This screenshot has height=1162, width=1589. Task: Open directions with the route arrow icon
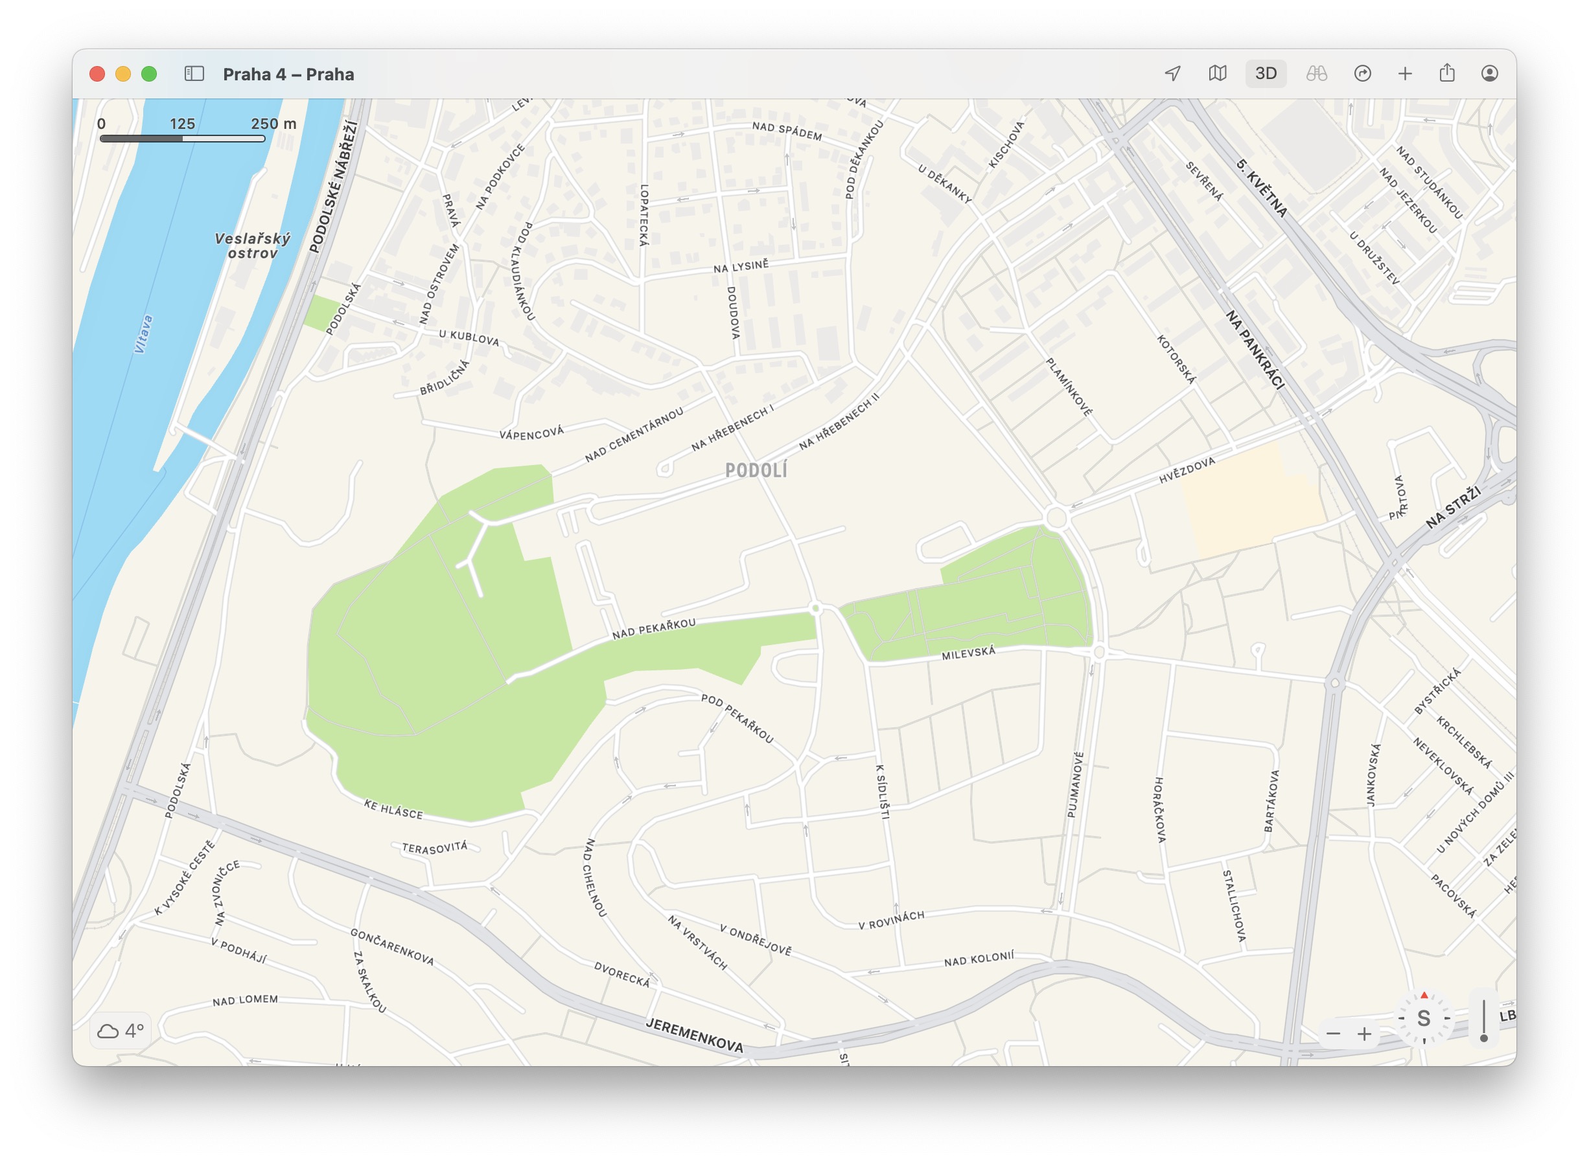1362,74
